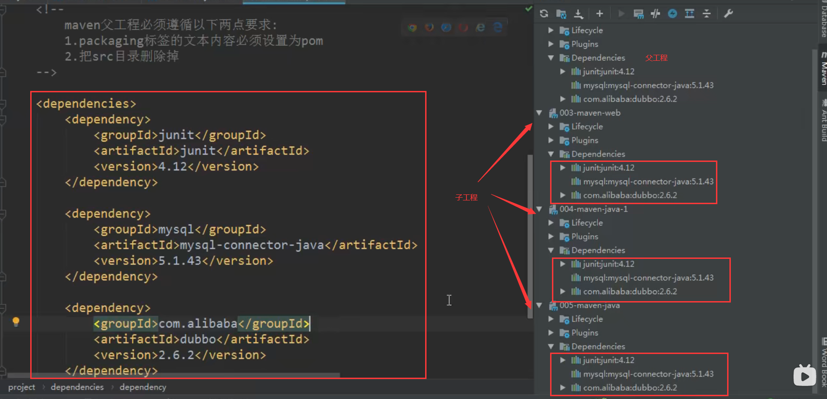Click the dubbo version 2.6.2 text

[x=177, y=355]
